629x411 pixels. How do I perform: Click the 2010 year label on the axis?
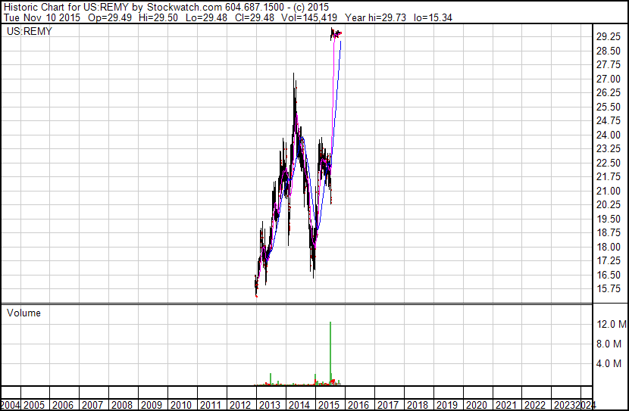point(181,405)
